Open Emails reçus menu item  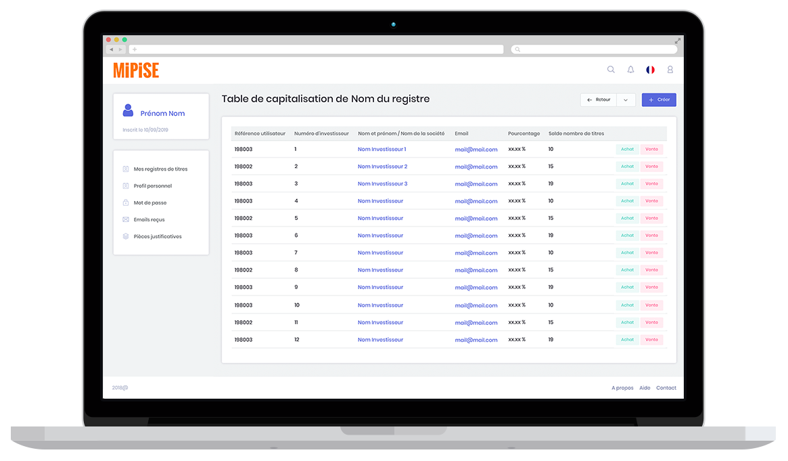tap(149, 220)
